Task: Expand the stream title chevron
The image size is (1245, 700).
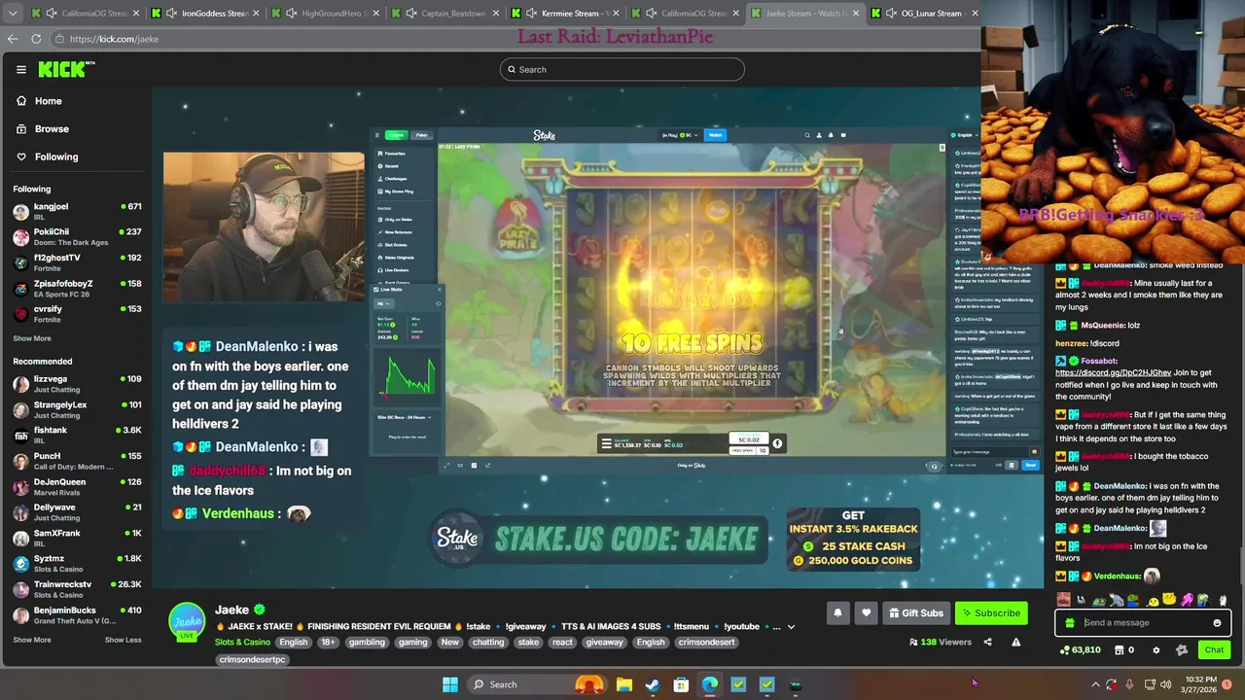Action: pyautogui.click(x=791, y=627)
